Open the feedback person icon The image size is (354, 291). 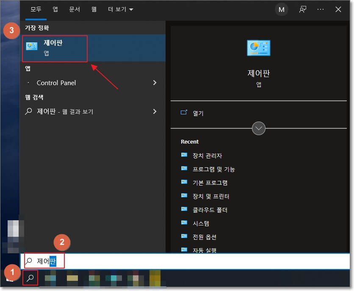[x=302, y=9]
